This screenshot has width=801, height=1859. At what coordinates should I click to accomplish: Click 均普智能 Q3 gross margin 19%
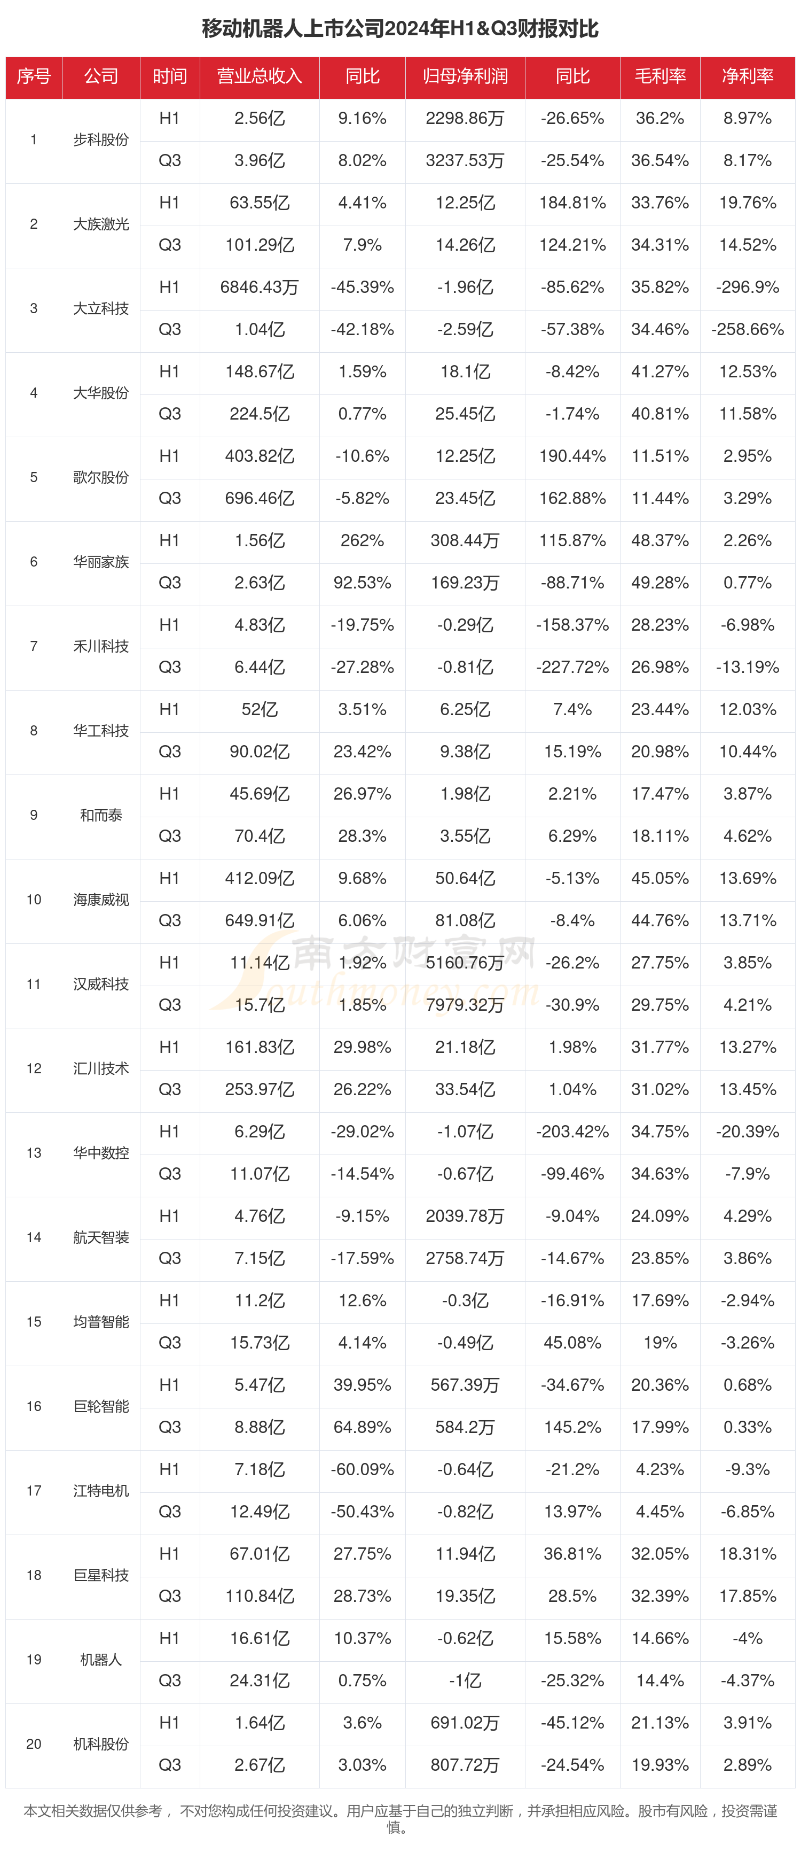click(x=659, y=1343)
